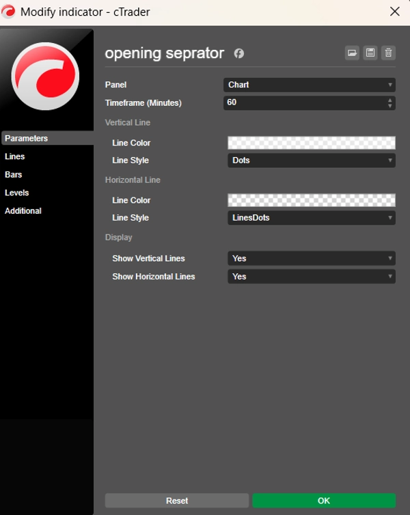Screen dimensions: 410x515
Task: Switch to the Lines tab
Action: (x=15, y=156)
